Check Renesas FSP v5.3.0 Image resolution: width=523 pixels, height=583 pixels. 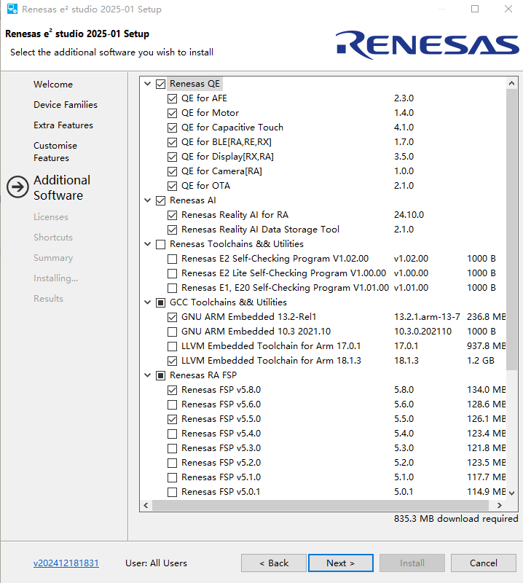[x=172, y=448]
